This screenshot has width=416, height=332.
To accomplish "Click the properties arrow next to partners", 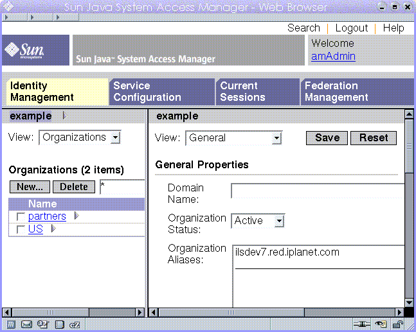I will [x=77, y=216].
